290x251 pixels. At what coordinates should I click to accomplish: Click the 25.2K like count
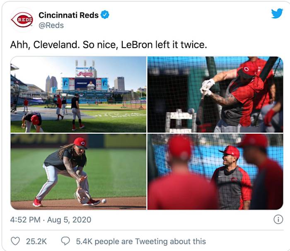coord(37,241)
